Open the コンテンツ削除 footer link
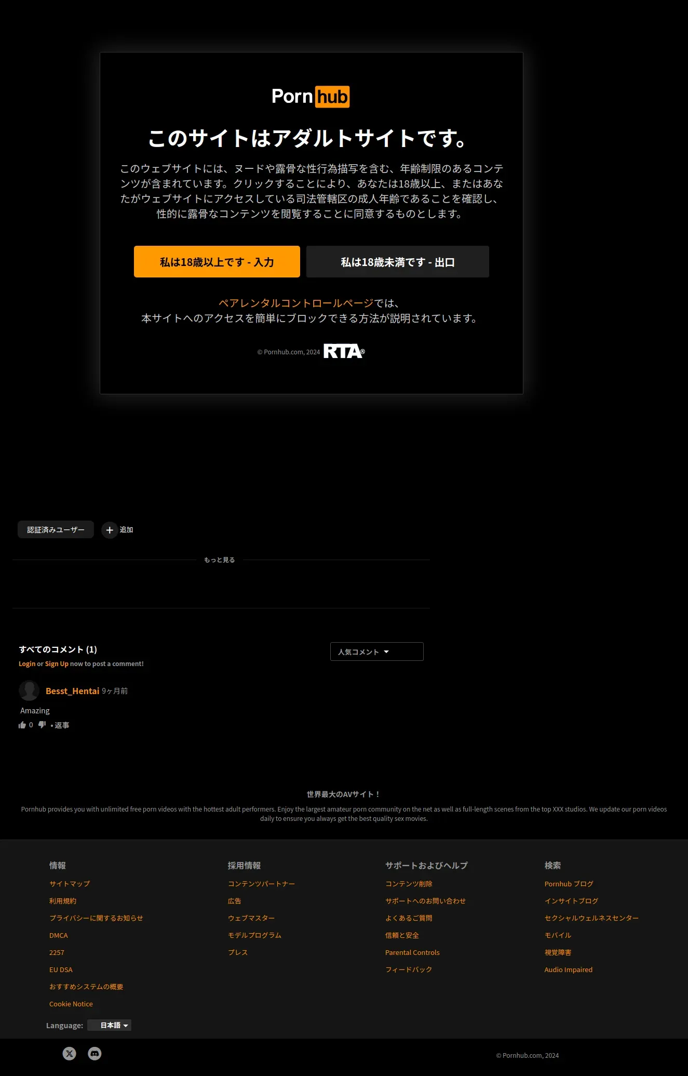 tap(409, 884)
